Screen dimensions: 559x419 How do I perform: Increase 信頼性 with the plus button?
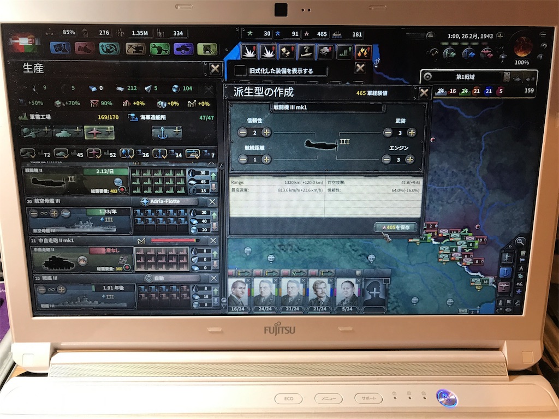pyautogui.click(x=266, y=133)
